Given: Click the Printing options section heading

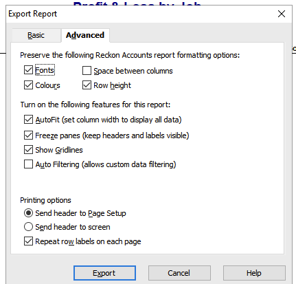Looking at the screenshot, I should pos(45,200).
